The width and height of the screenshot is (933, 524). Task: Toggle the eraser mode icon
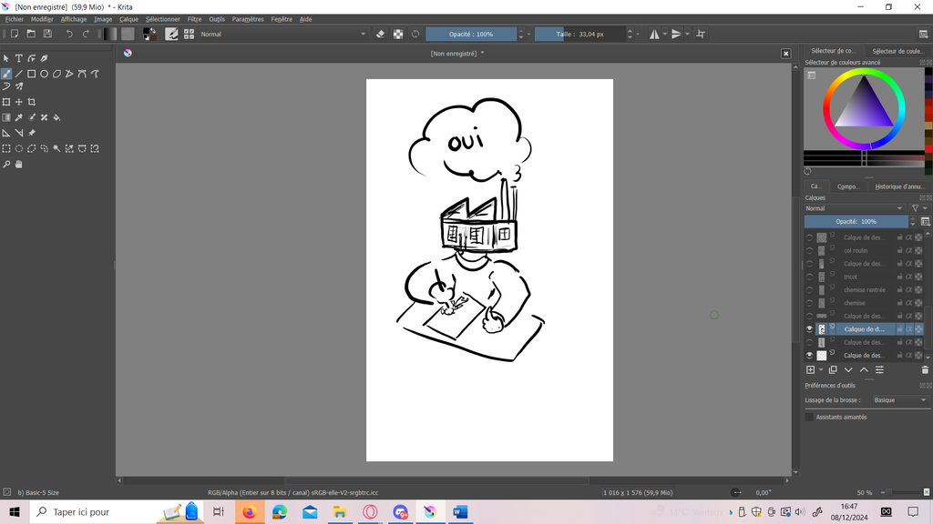[x=381, y=34]
